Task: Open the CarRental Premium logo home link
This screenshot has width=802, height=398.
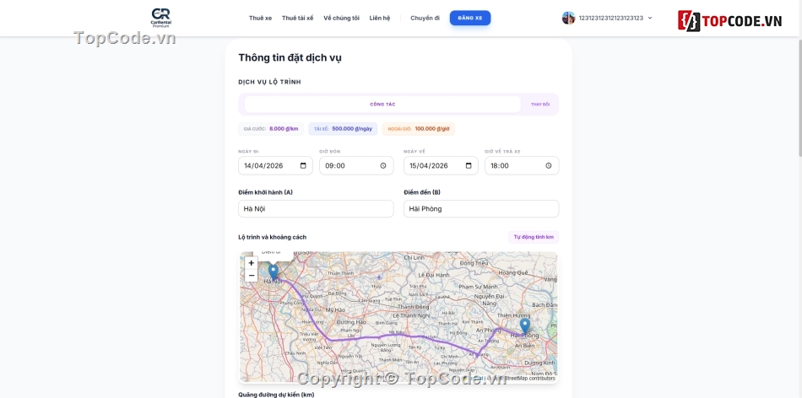Action: [x=160, y=18]
